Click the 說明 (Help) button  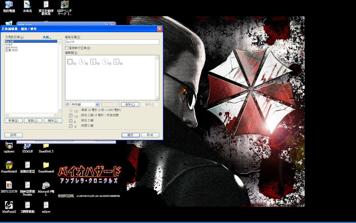[x=13, y=135]
